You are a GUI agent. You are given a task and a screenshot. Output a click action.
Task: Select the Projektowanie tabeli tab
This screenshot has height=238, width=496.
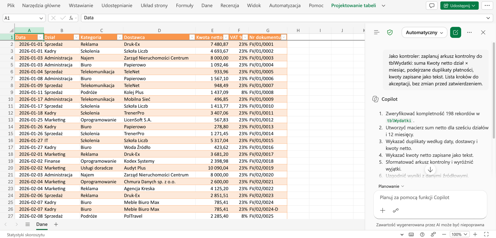(353, 6)
